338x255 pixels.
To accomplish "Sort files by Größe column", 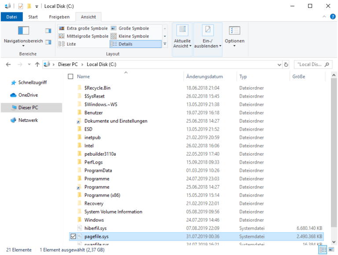I will [x=298, y=76].
